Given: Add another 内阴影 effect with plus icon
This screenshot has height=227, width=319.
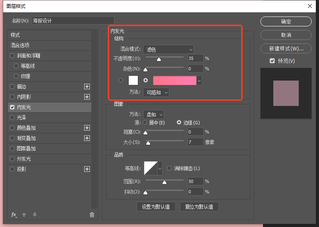Looking at the screenshot, I should coord(87,97).
